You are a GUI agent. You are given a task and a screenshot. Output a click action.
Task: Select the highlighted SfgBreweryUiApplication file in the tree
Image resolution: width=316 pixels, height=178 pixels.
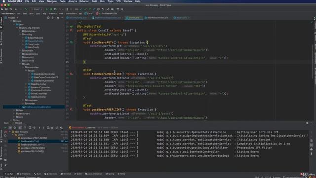pyautogui.click(x=34, y=107)
